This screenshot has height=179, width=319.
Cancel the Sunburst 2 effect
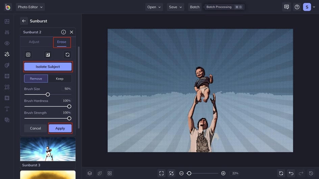(35, 128)
